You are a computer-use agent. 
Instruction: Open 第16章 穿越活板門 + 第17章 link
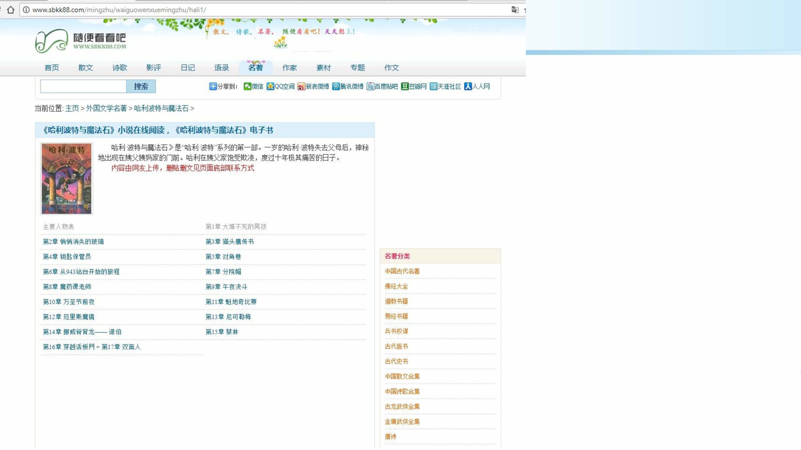(92, 347)
